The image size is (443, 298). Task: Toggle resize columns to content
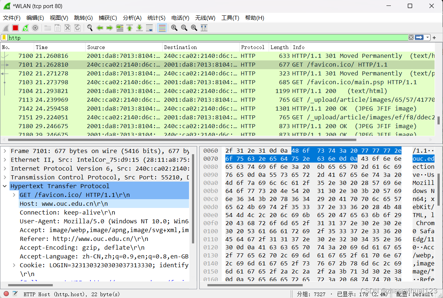204,28
